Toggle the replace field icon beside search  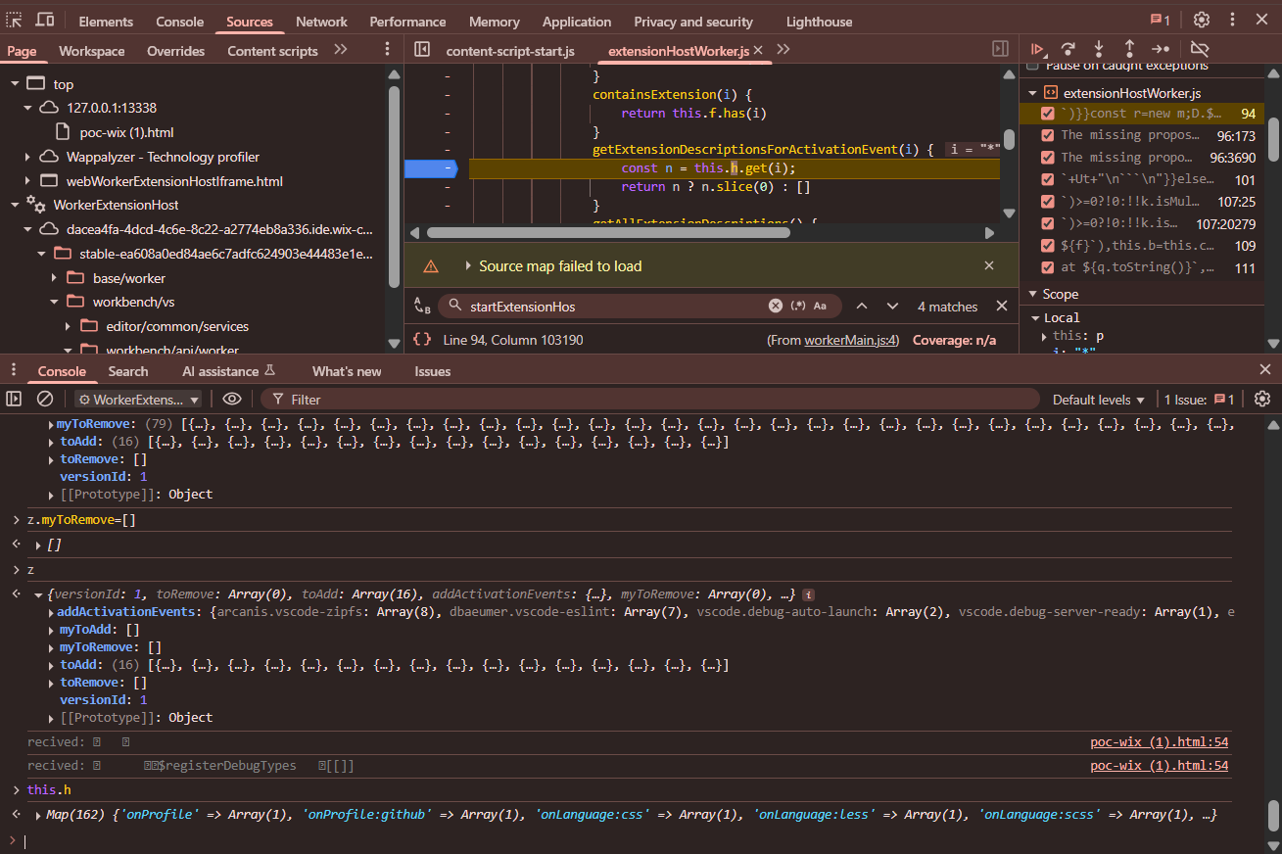[x=422, y=307]
